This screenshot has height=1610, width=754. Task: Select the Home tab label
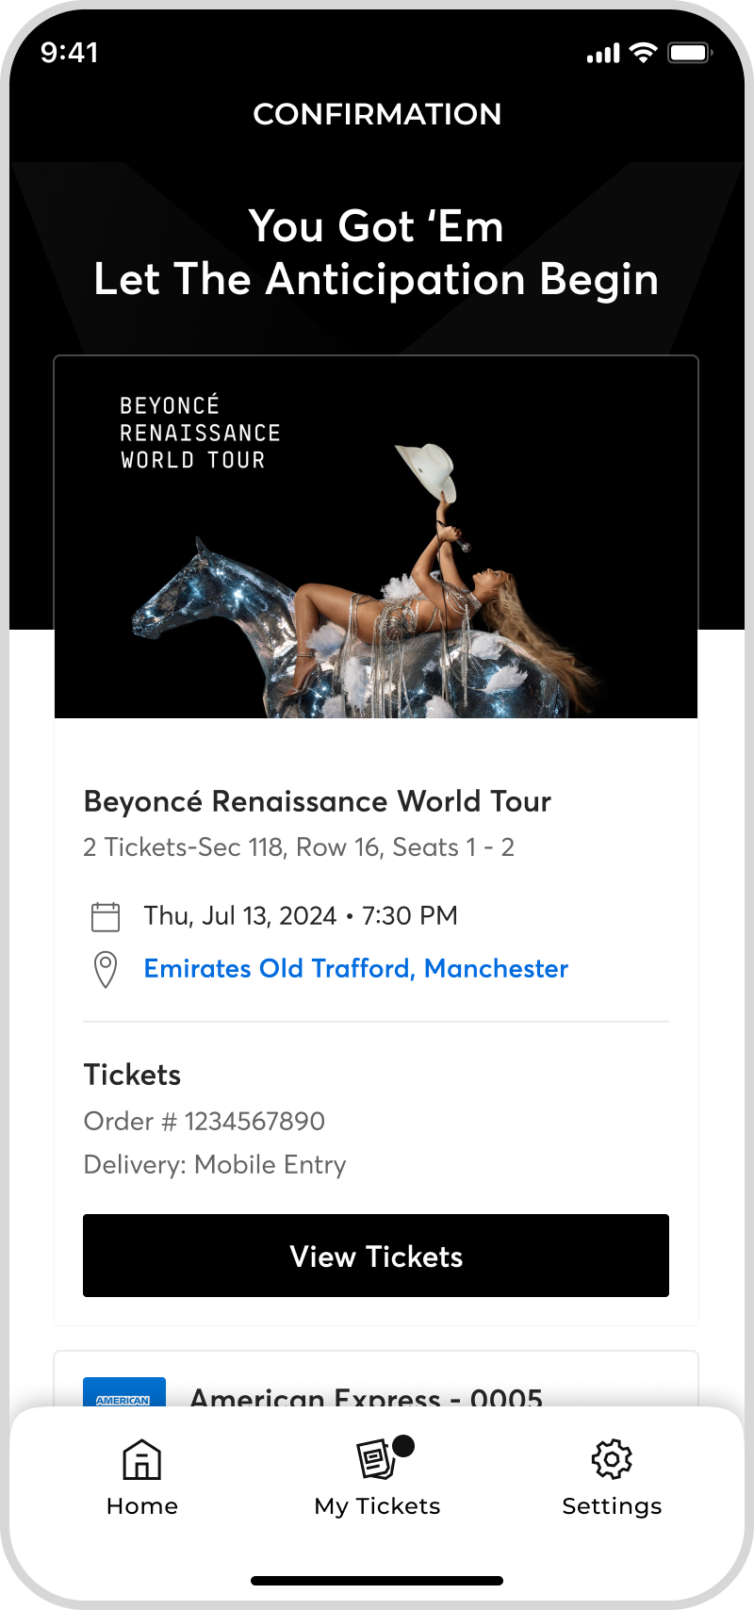pos(142,1506)
